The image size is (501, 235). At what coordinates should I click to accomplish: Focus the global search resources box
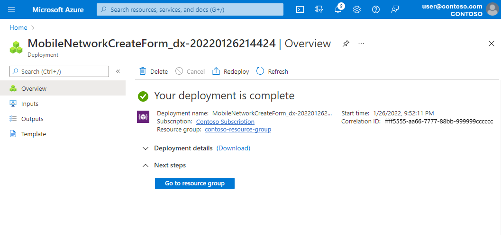190,9
